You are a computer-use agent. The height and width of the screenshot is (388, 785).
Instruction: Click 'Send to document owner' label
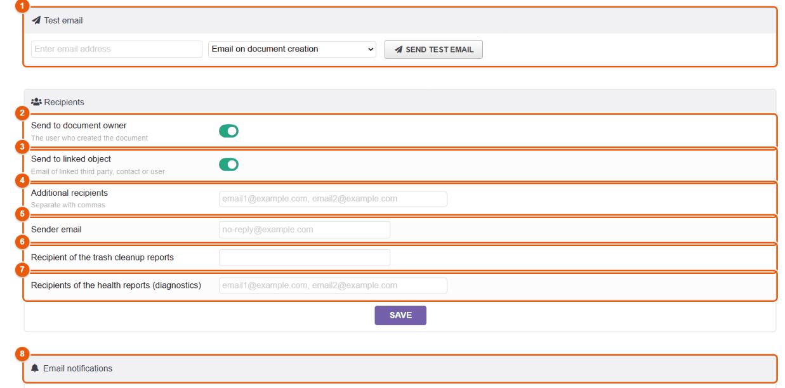tap(79, 126)
